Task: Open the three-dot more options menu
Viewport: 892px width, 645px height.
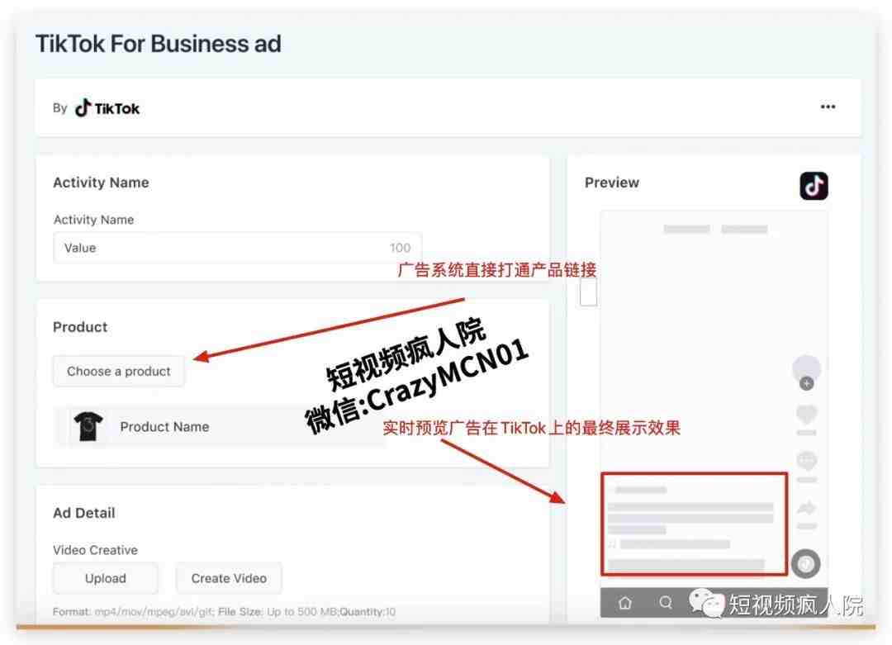Action: tap(828, 107)
